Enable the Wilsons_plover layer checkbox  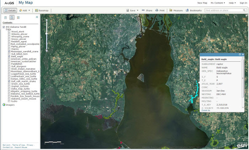click(9, 34)
